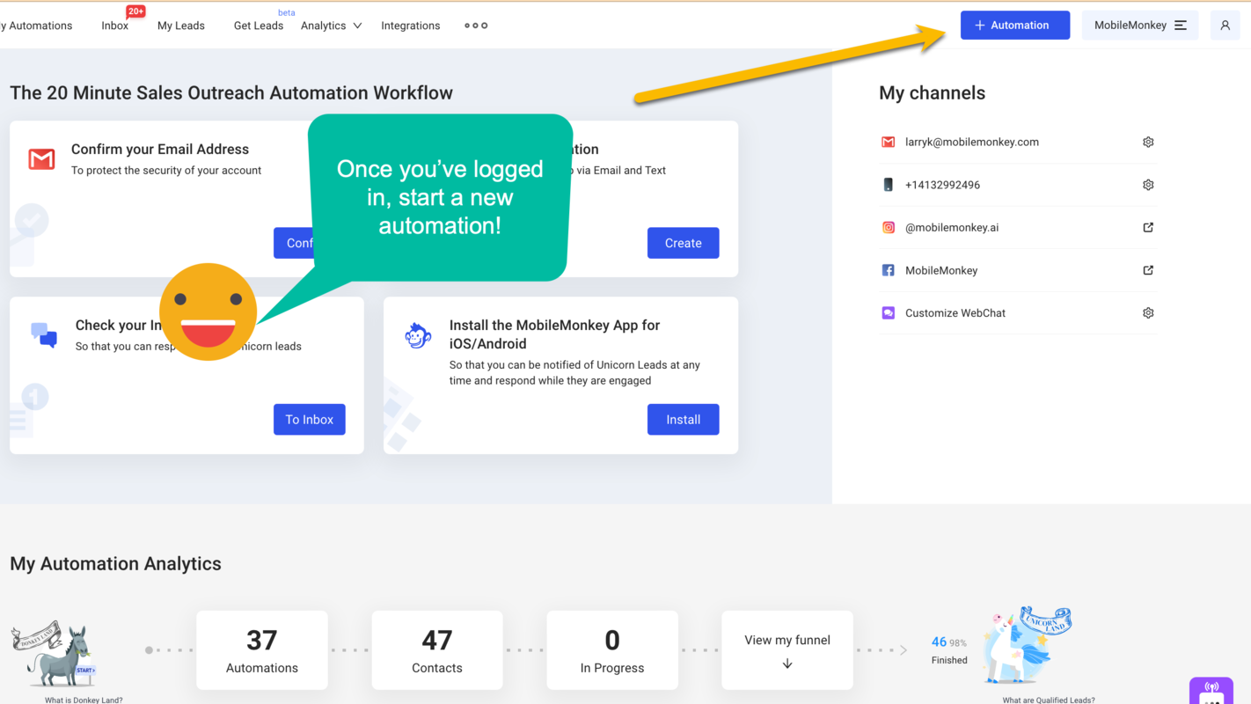This screenshot has width=1251, height=704.
Task: Click the external link icon for @mobilemonkey.ai
Action: (1148, 227)
